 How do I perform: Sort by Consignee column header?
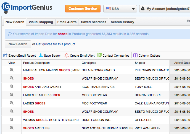coord(106,63)
